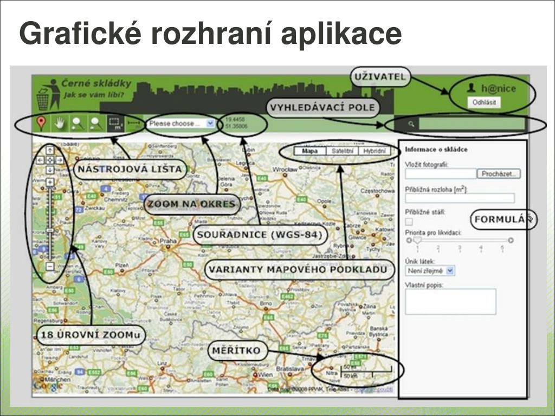Image resolution: width=555 pixels, height=416 pixels.
Task: Click the search magnifier icon
Action: coord(411,124)
